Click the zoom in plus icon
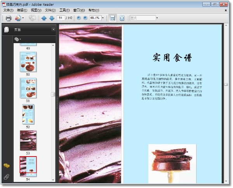 (x=85, y=18)
